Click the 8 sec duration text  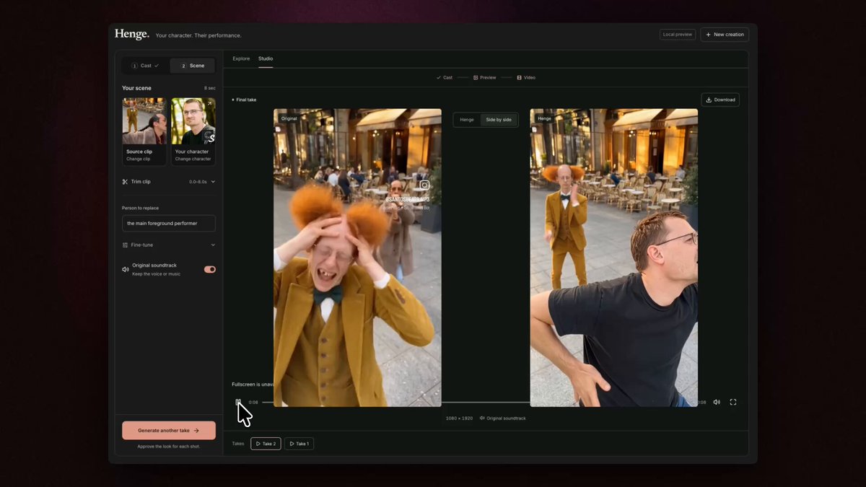210,88
